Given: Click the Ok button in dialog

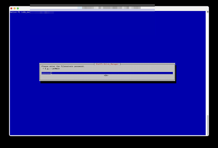Looking at the screenshot, I should tap(106, 75).
